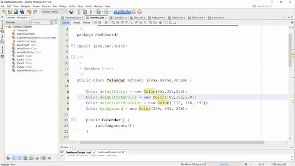Open the Navigate menu

[25, 6]
